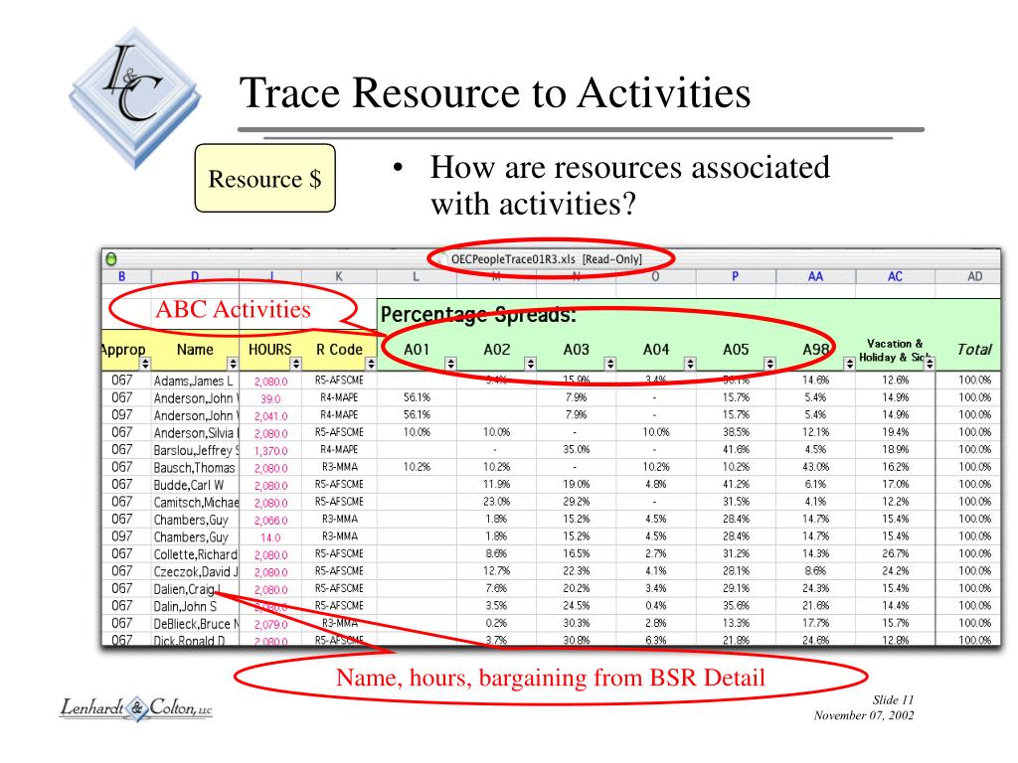Select the Budde,Carl W name cell
This screenshot has height=763, width=1018.
point(196,485)
